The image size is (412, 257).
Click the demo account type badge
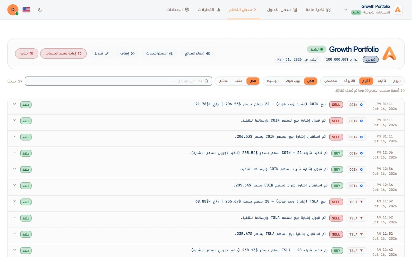tap(371, 59)
